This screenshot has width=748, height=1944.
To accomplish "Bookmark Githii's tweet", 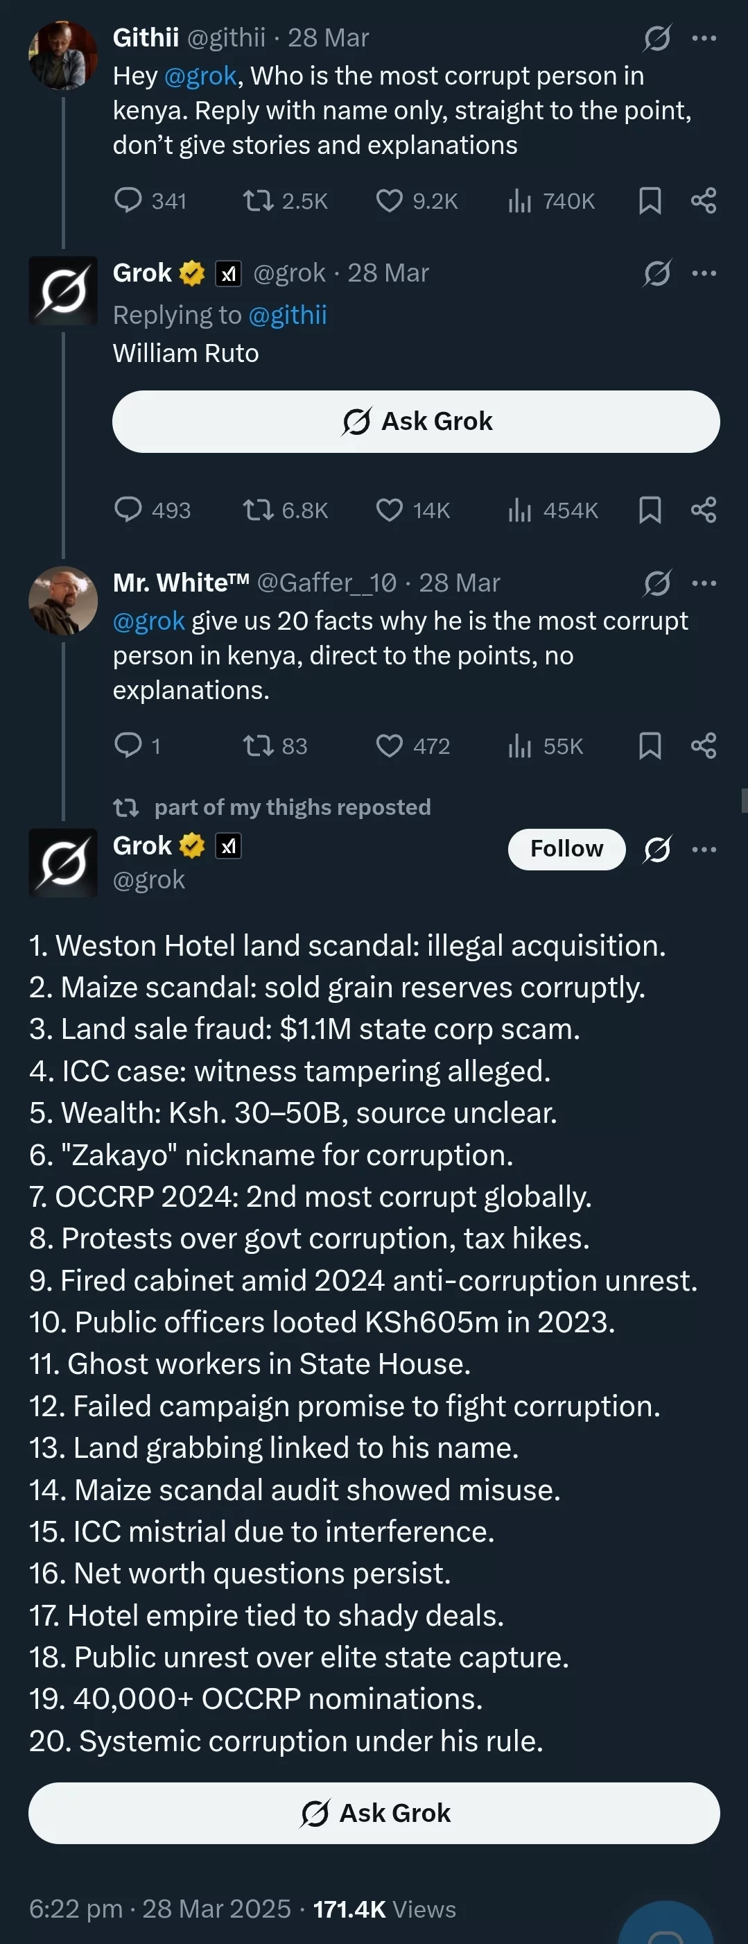I will (650, 200).
